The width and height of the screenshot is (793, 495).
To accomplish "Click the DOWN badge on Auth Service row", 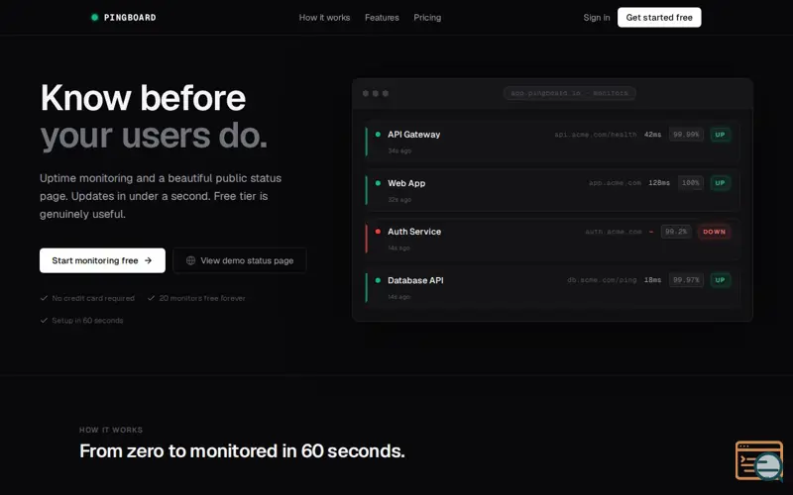I will (x=714, y=232).
